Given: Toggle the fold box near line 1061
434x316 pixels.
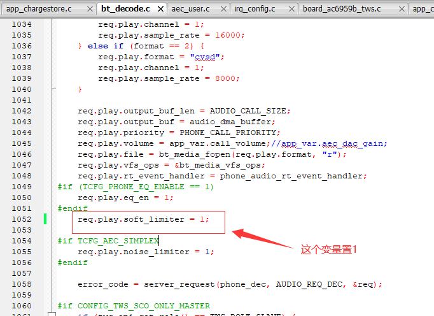Looking at the screenshot, I should pos(52,314).
